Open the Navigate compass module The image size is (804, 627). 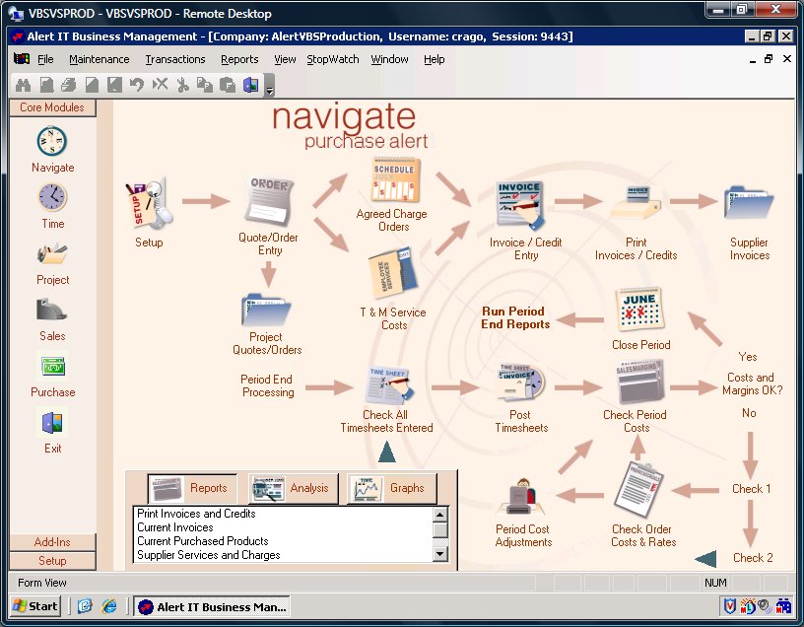[x=52, y=141]
